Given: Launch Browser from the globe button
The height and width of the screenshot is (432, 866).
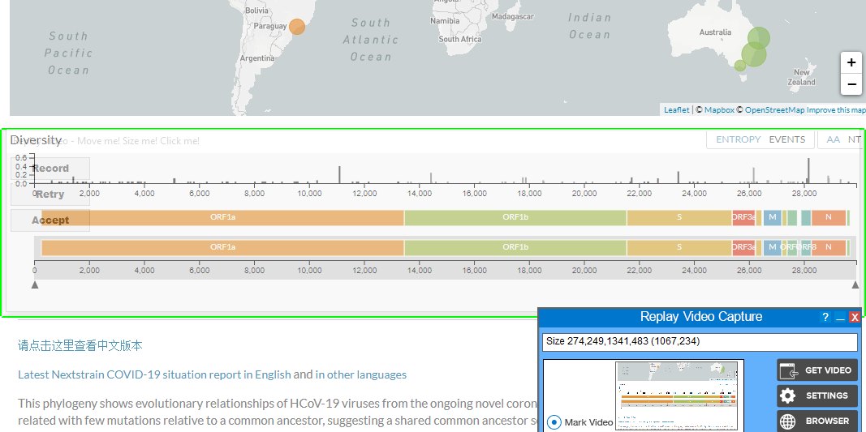Looking at the screenshot, I should tap(816, 421).
